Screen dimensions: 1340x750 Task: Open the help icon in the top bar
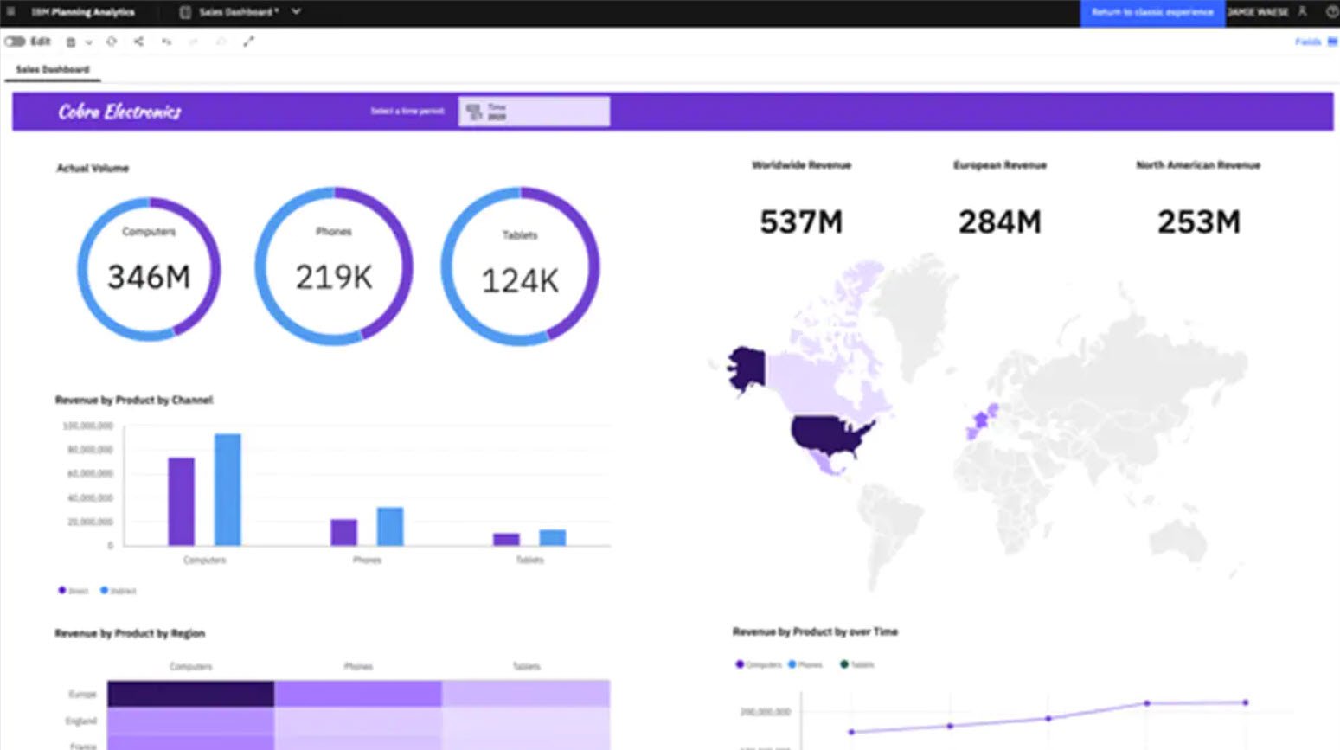point(1332,12)
